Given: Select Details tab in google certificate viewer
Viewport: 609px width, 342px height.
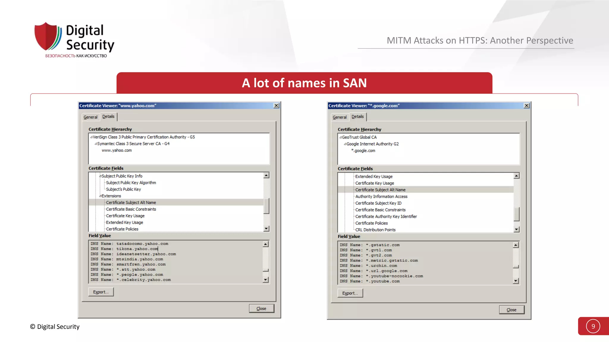Looking at the screenshot, I should [357, 116].
